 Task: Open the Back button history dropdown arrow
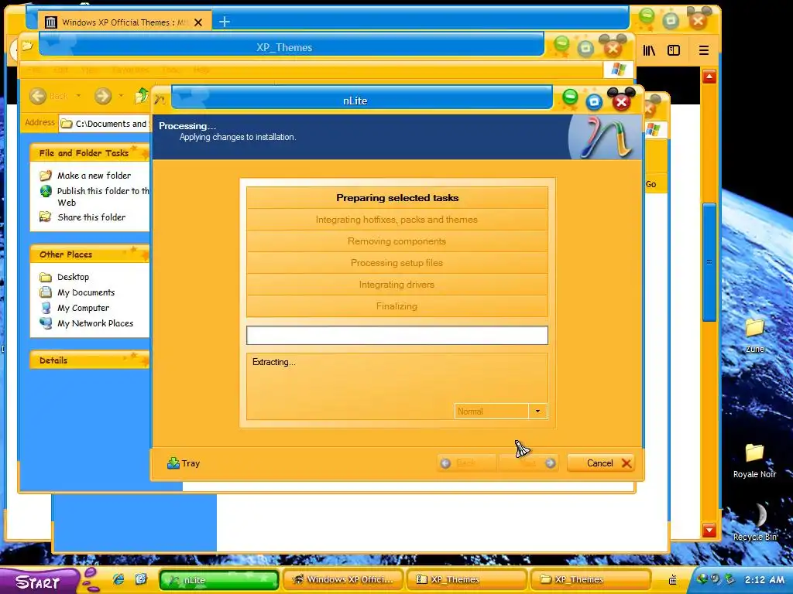(78, 95)
